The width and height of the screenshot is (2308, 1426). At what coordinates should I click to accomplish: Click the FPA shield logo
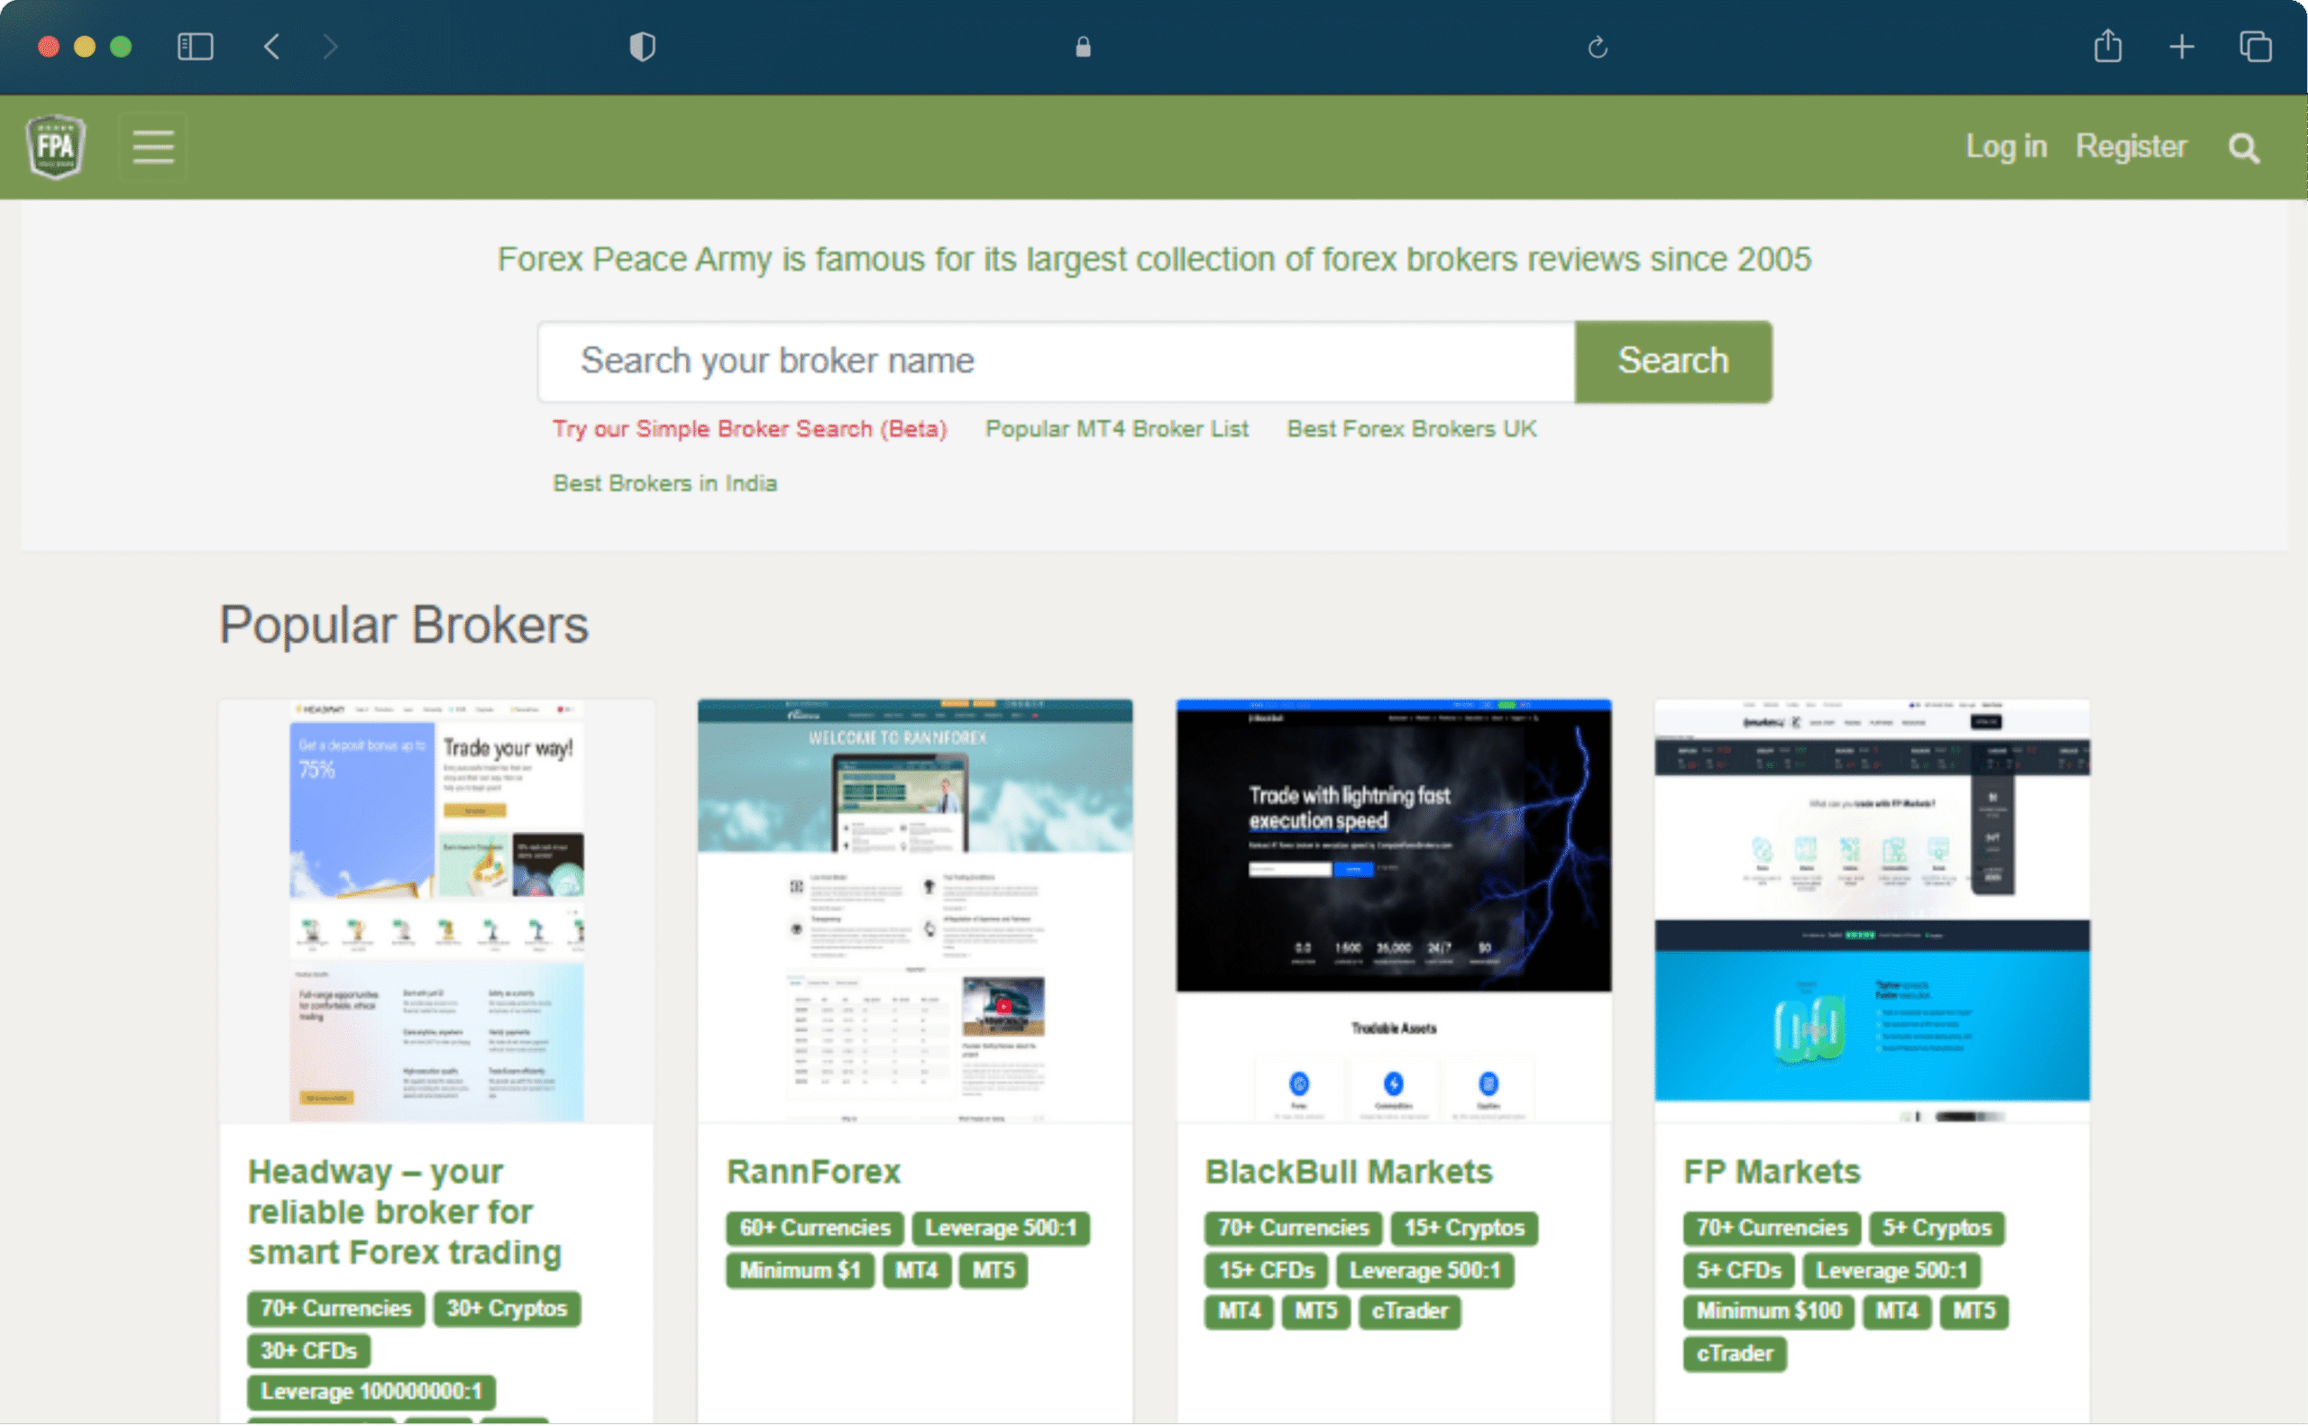tap(56, 146)
